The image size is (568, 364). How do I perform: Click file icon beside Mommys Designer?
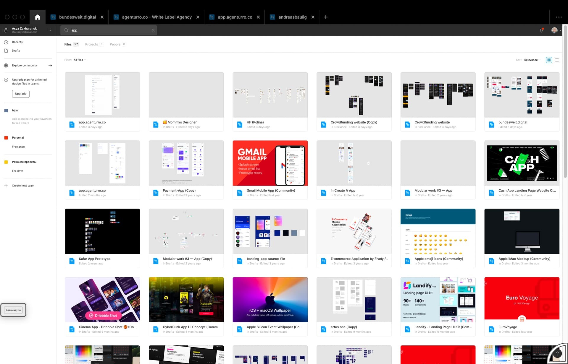[x=156, y=125]
